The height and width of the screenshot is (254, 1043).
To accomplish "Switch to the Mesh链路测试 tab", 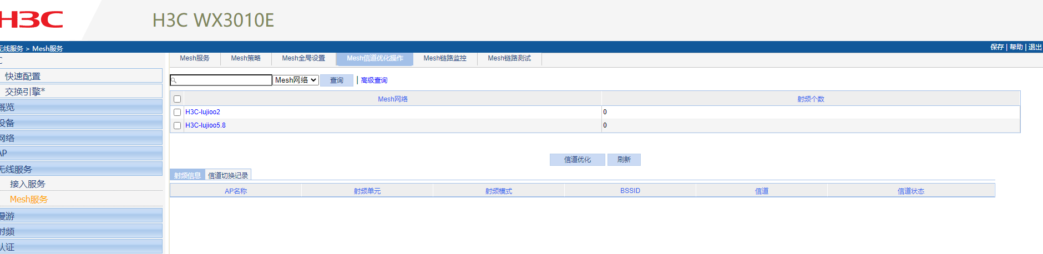I will (509, 58).
